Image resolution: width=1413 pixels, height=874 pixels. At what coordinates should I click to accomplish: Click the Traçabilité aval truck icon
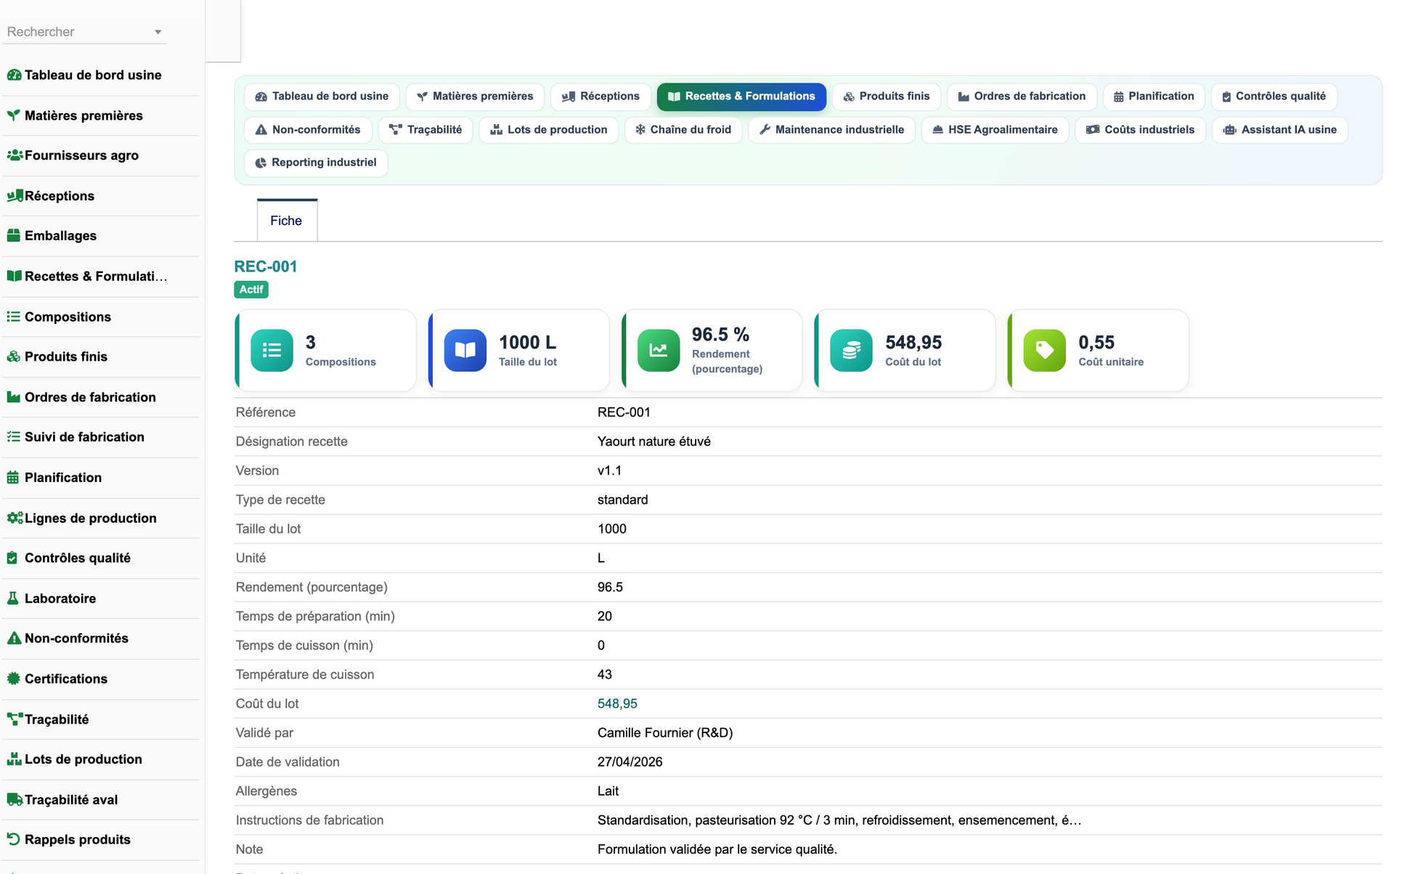coord(14,800)
